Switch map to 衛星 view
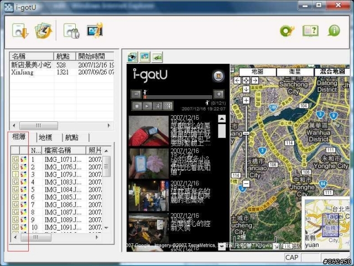 click(295, 72)
